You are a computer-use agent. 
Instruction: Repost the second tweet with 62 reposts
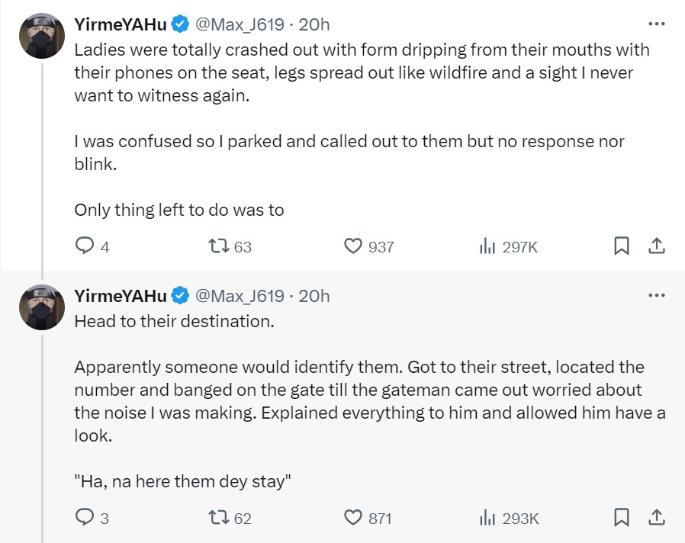[x=217, y=518]
